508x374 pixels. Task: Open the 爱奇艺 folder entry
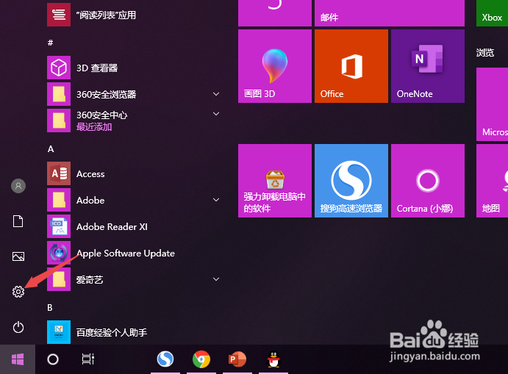(x=136, y=279)
